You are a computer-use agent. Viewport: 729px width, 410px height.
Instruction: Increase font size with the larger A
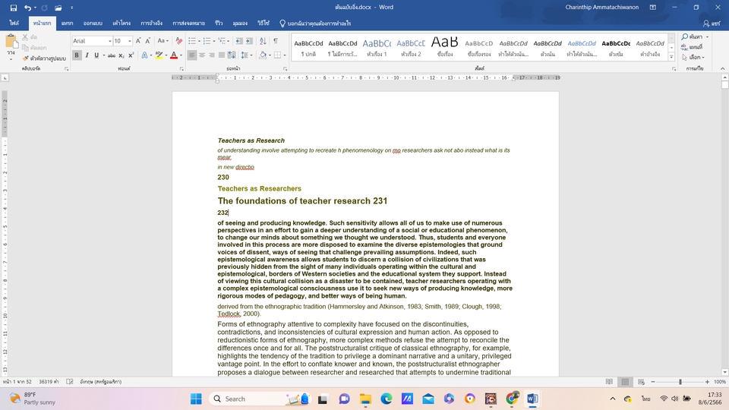click(x=138, y=41)
